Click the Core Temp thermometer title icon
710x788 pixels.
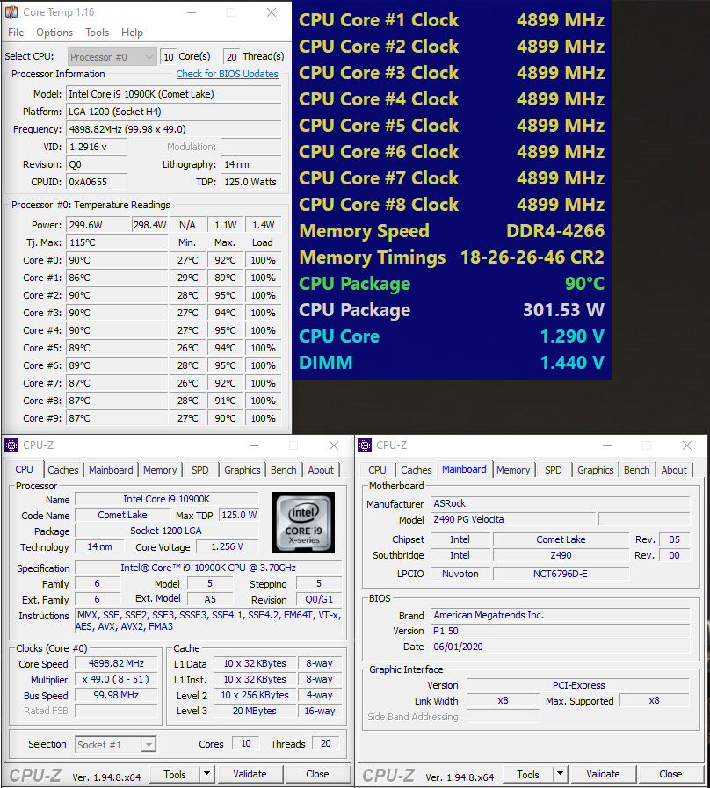coord(11,12)
